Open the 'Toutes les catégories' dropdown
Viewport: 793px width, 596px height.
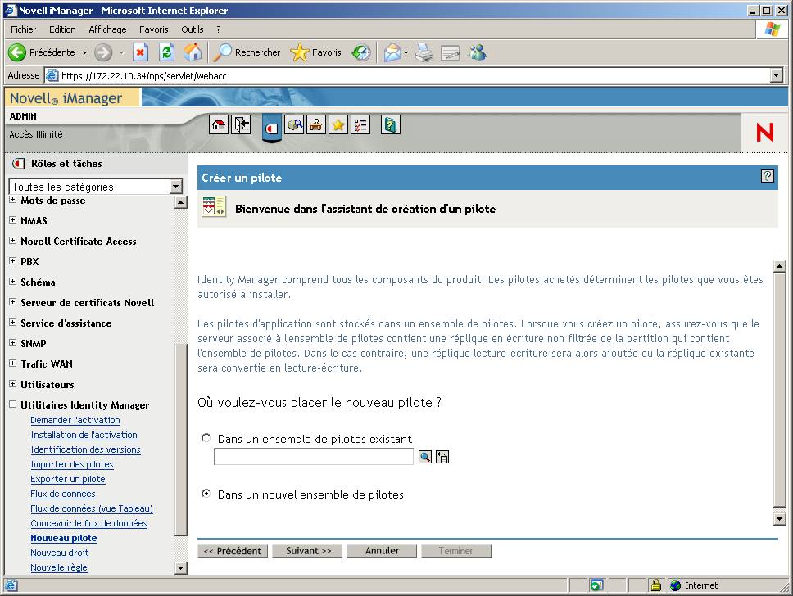coord(174,187)
